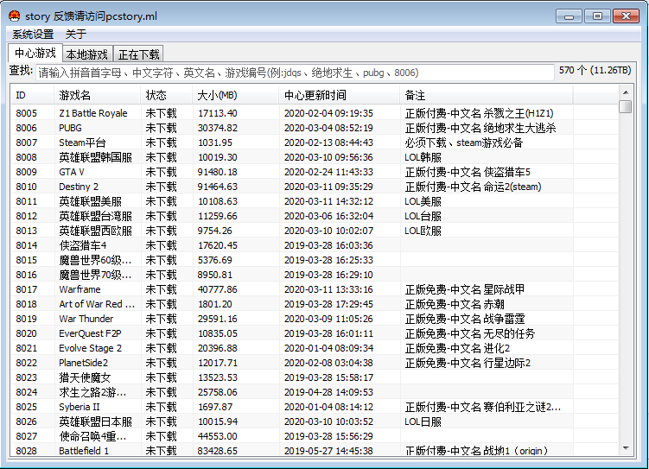Click the 570 个 (11.26TB) count label
This screenshot has height=469, width=649.
(x=595, y=70)
